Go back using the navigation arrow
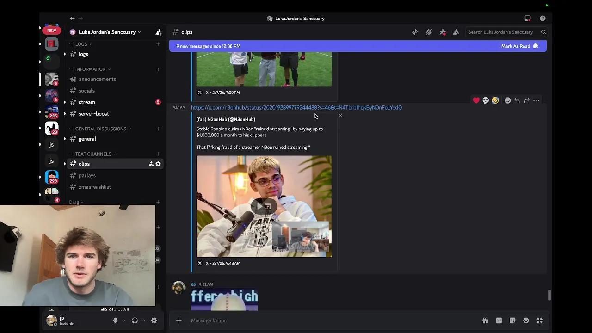 (x=72, y=18)
